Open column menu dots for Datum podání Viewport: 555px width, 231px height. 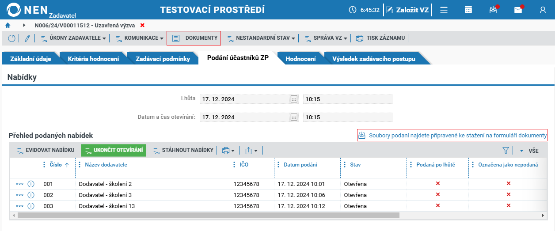(278, 165)
